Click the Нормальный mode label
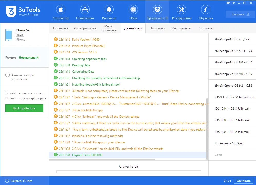256x185 pixels. pos(29,58)
